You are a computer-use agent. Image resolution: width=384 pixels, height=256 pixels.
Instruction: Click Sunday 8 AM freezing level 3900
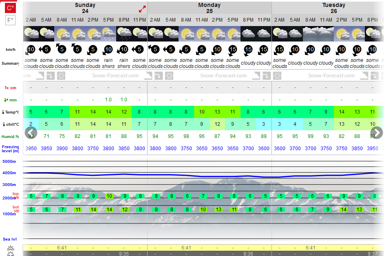[x=62, y=149]
